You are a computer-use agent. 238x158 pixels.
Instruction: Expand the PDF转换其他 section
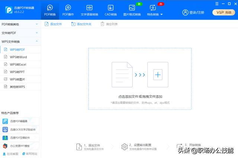click(20, 24)
